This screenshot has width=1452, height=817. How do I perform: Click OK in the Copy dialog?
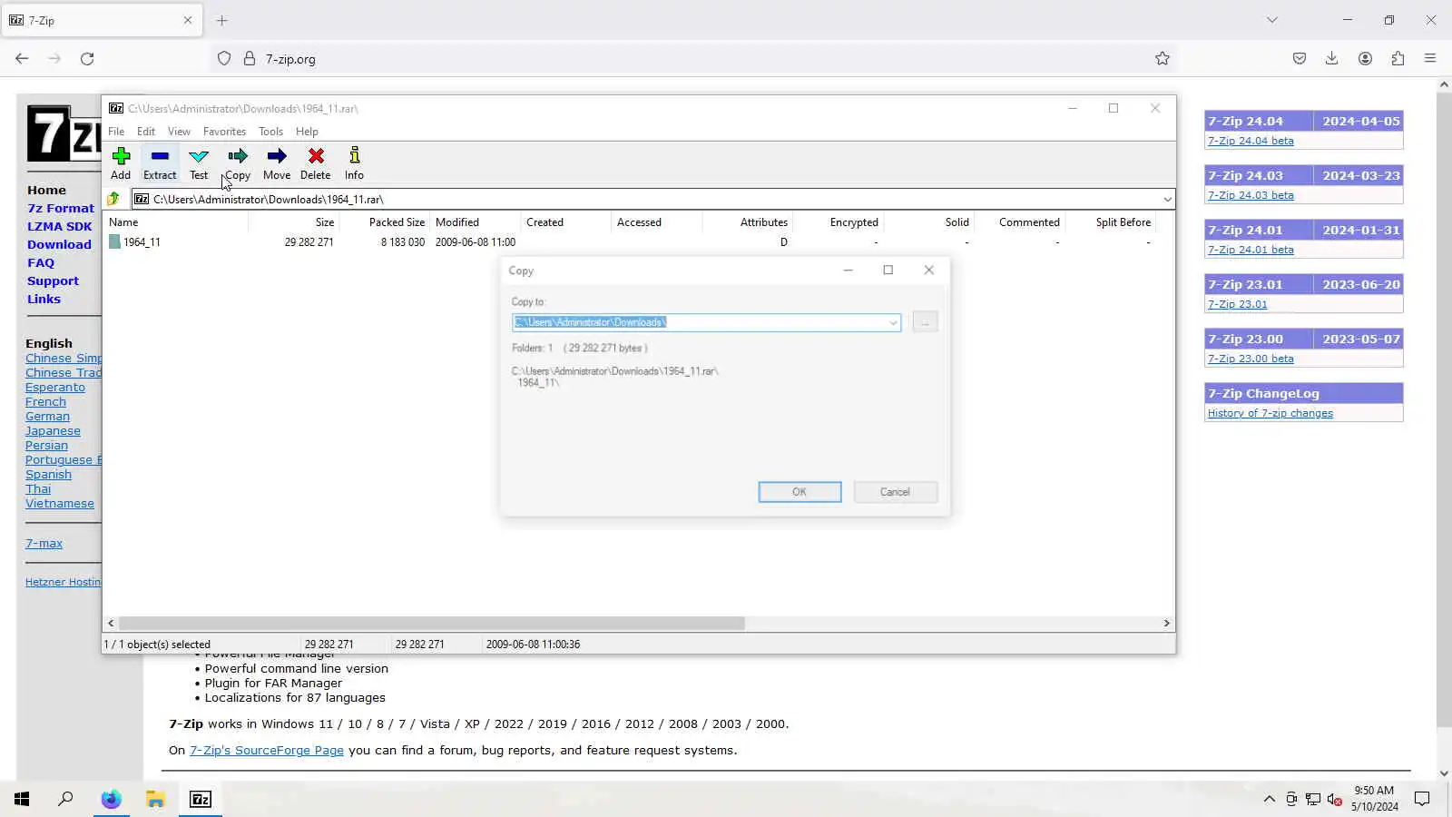pos(800,492)
